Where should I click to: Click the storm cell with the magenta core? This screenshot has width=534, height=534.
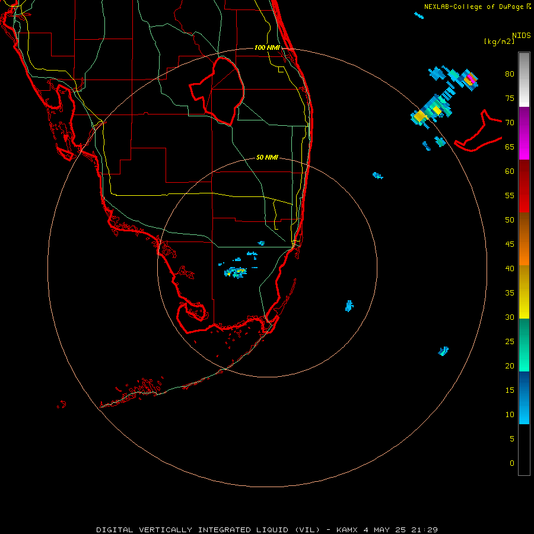click(x=469, y=80)
